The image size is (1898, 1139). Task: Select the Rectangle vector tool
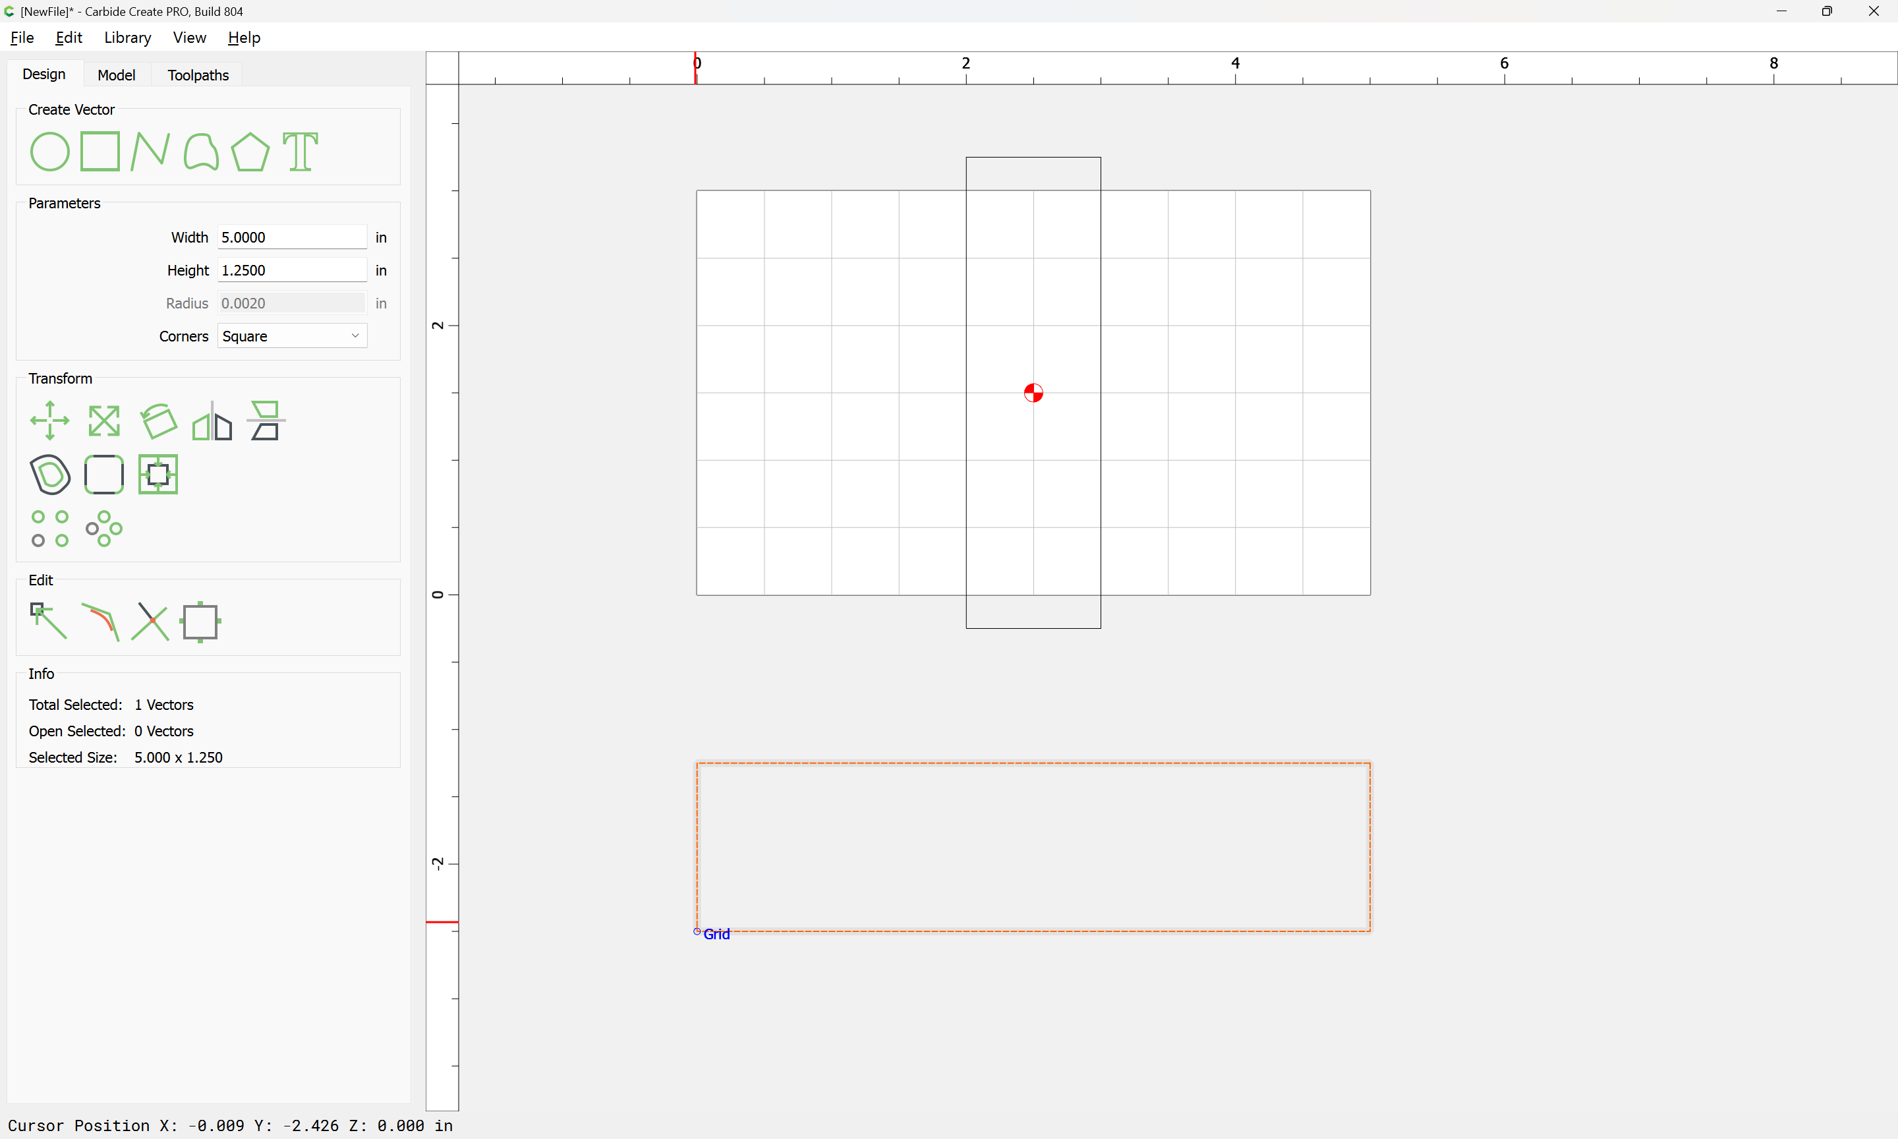click(100, 151)
